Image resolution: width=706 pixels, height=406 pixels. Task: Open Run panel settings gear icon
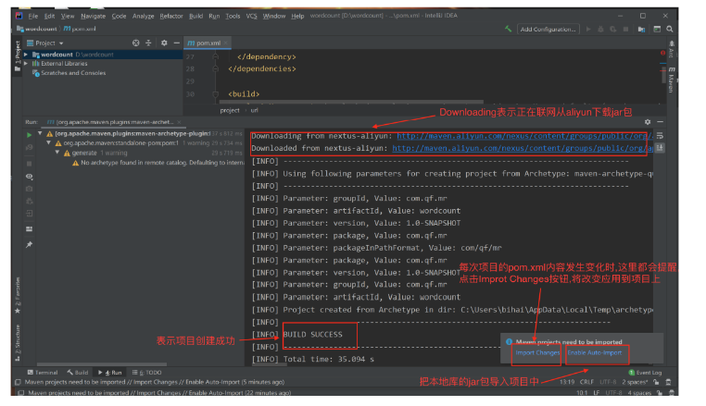648,122
